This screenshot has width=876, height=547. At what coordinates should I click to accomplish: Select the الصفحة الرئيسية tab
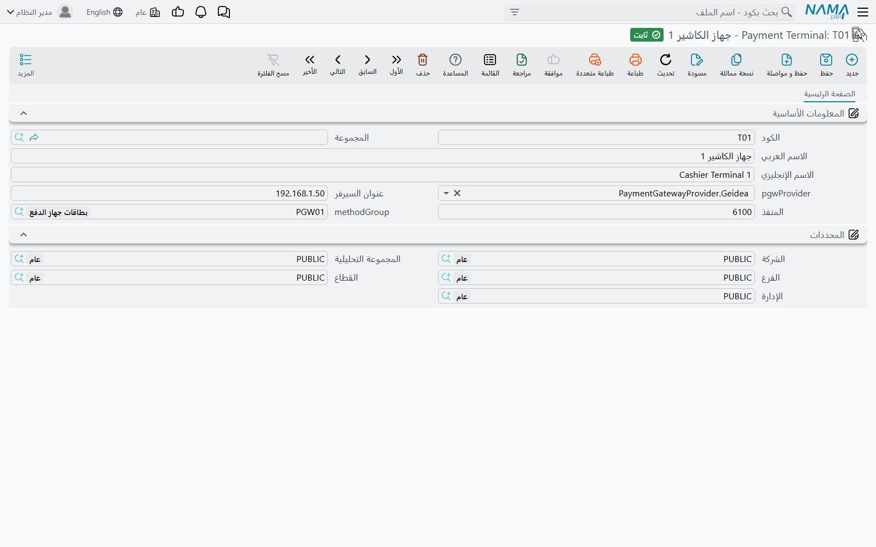pos(829,94)
